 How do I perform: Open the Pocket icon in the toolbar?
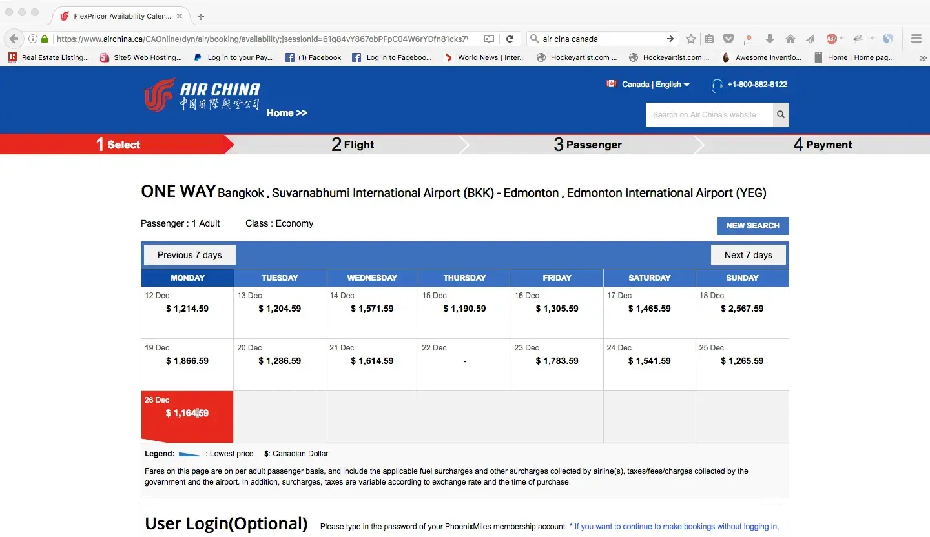click(x=728, y=39)
